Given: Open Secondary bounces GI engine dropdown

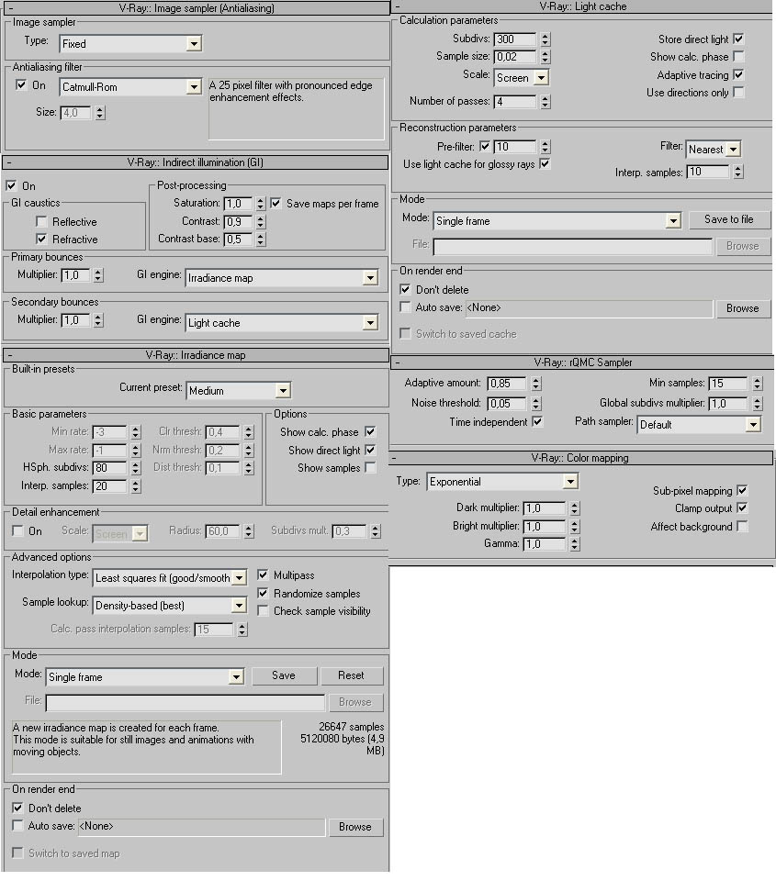Looking at the screenshot, I should click(282, 323).
